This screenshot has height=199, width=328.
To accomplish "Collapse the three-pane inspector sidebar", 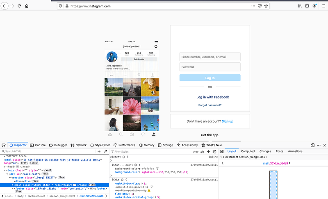I will 222,151.
